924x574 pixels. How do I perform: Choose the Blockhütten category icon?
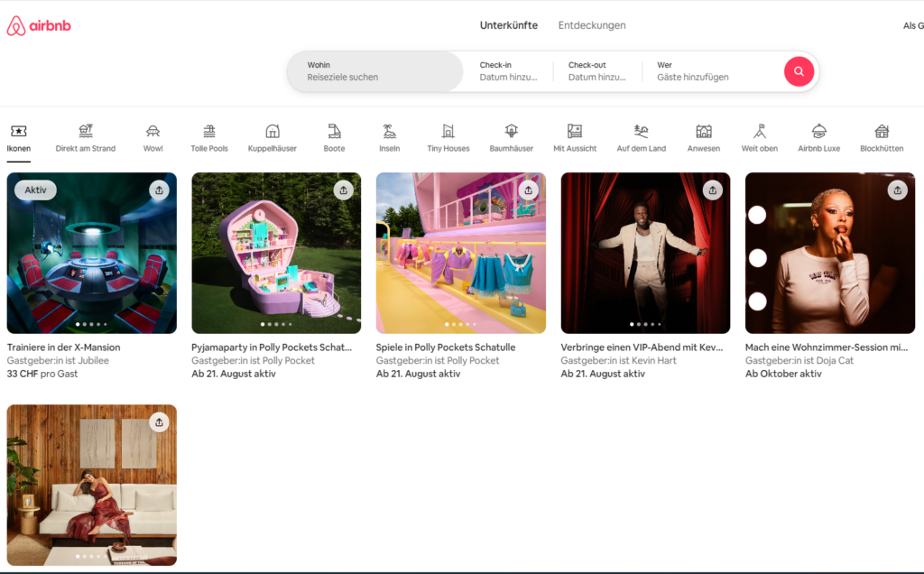882,131
